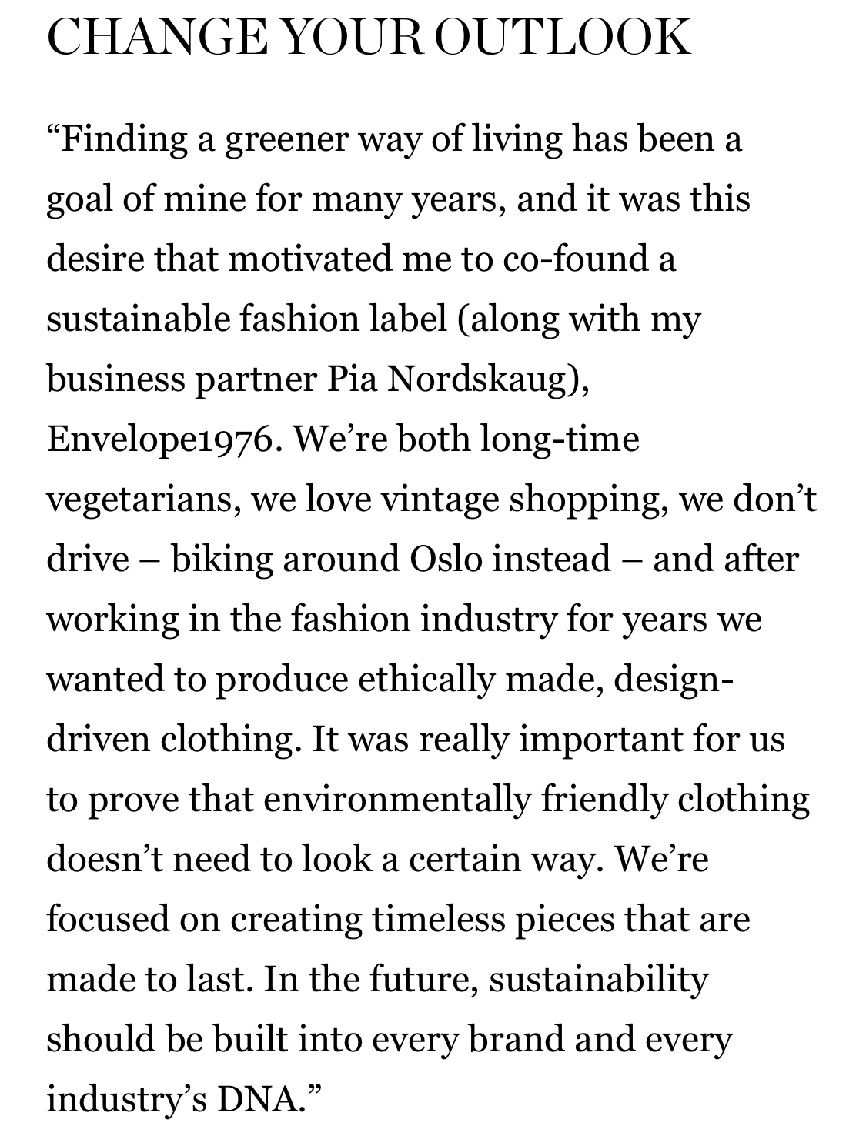Viewport: 866px width, 1146px height.
Task: Click the CHANGE YOUR OUTLOOK heading
Action: tap(369, 36)
